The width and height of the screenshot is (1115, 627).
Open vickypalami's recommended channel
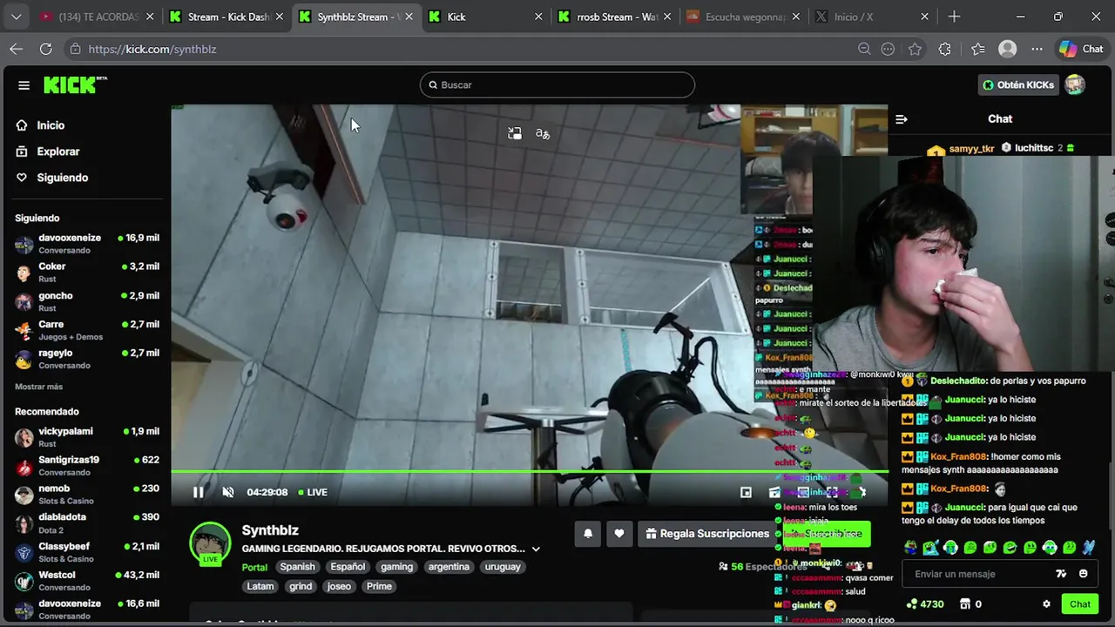(87, 437)
